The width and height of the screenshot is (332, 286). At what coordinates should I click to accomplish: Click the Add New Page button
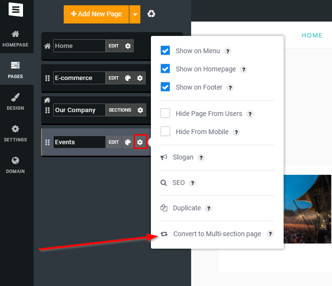(x=96, y=14)
